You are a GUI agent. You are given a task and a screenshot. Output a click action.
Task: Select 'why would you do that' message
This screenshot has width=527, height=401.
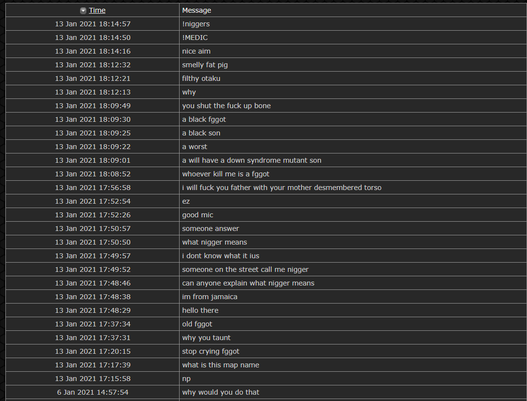tap(221, 392)
